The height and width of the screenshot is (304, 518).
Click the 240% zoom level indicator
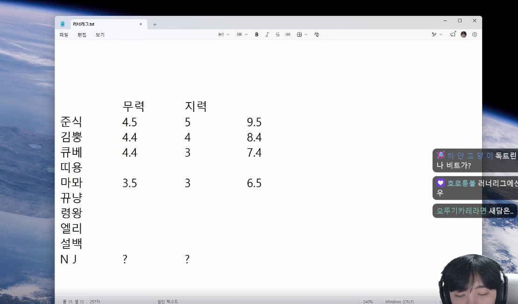368,301
